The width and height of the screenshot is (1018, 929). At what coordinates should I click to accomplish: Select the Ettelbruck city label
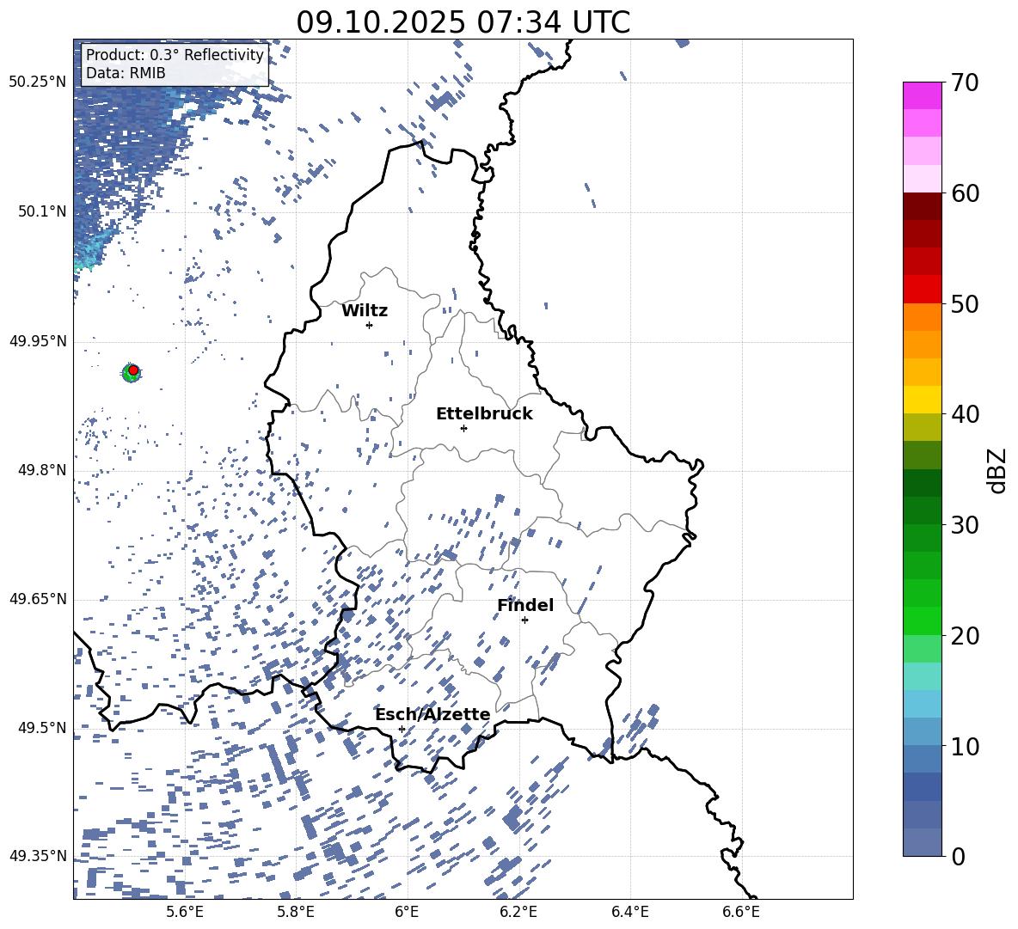coord(484,414)
